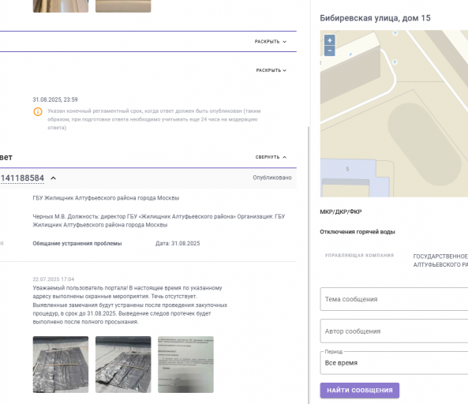Screen dimensions: 468x404
Task: Select the date text 31.08.2025, 23:59
Action: [55, 99]
